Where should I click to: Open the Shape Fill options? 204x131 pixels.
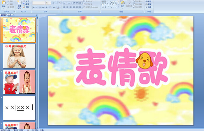click(x=138, y=1)
